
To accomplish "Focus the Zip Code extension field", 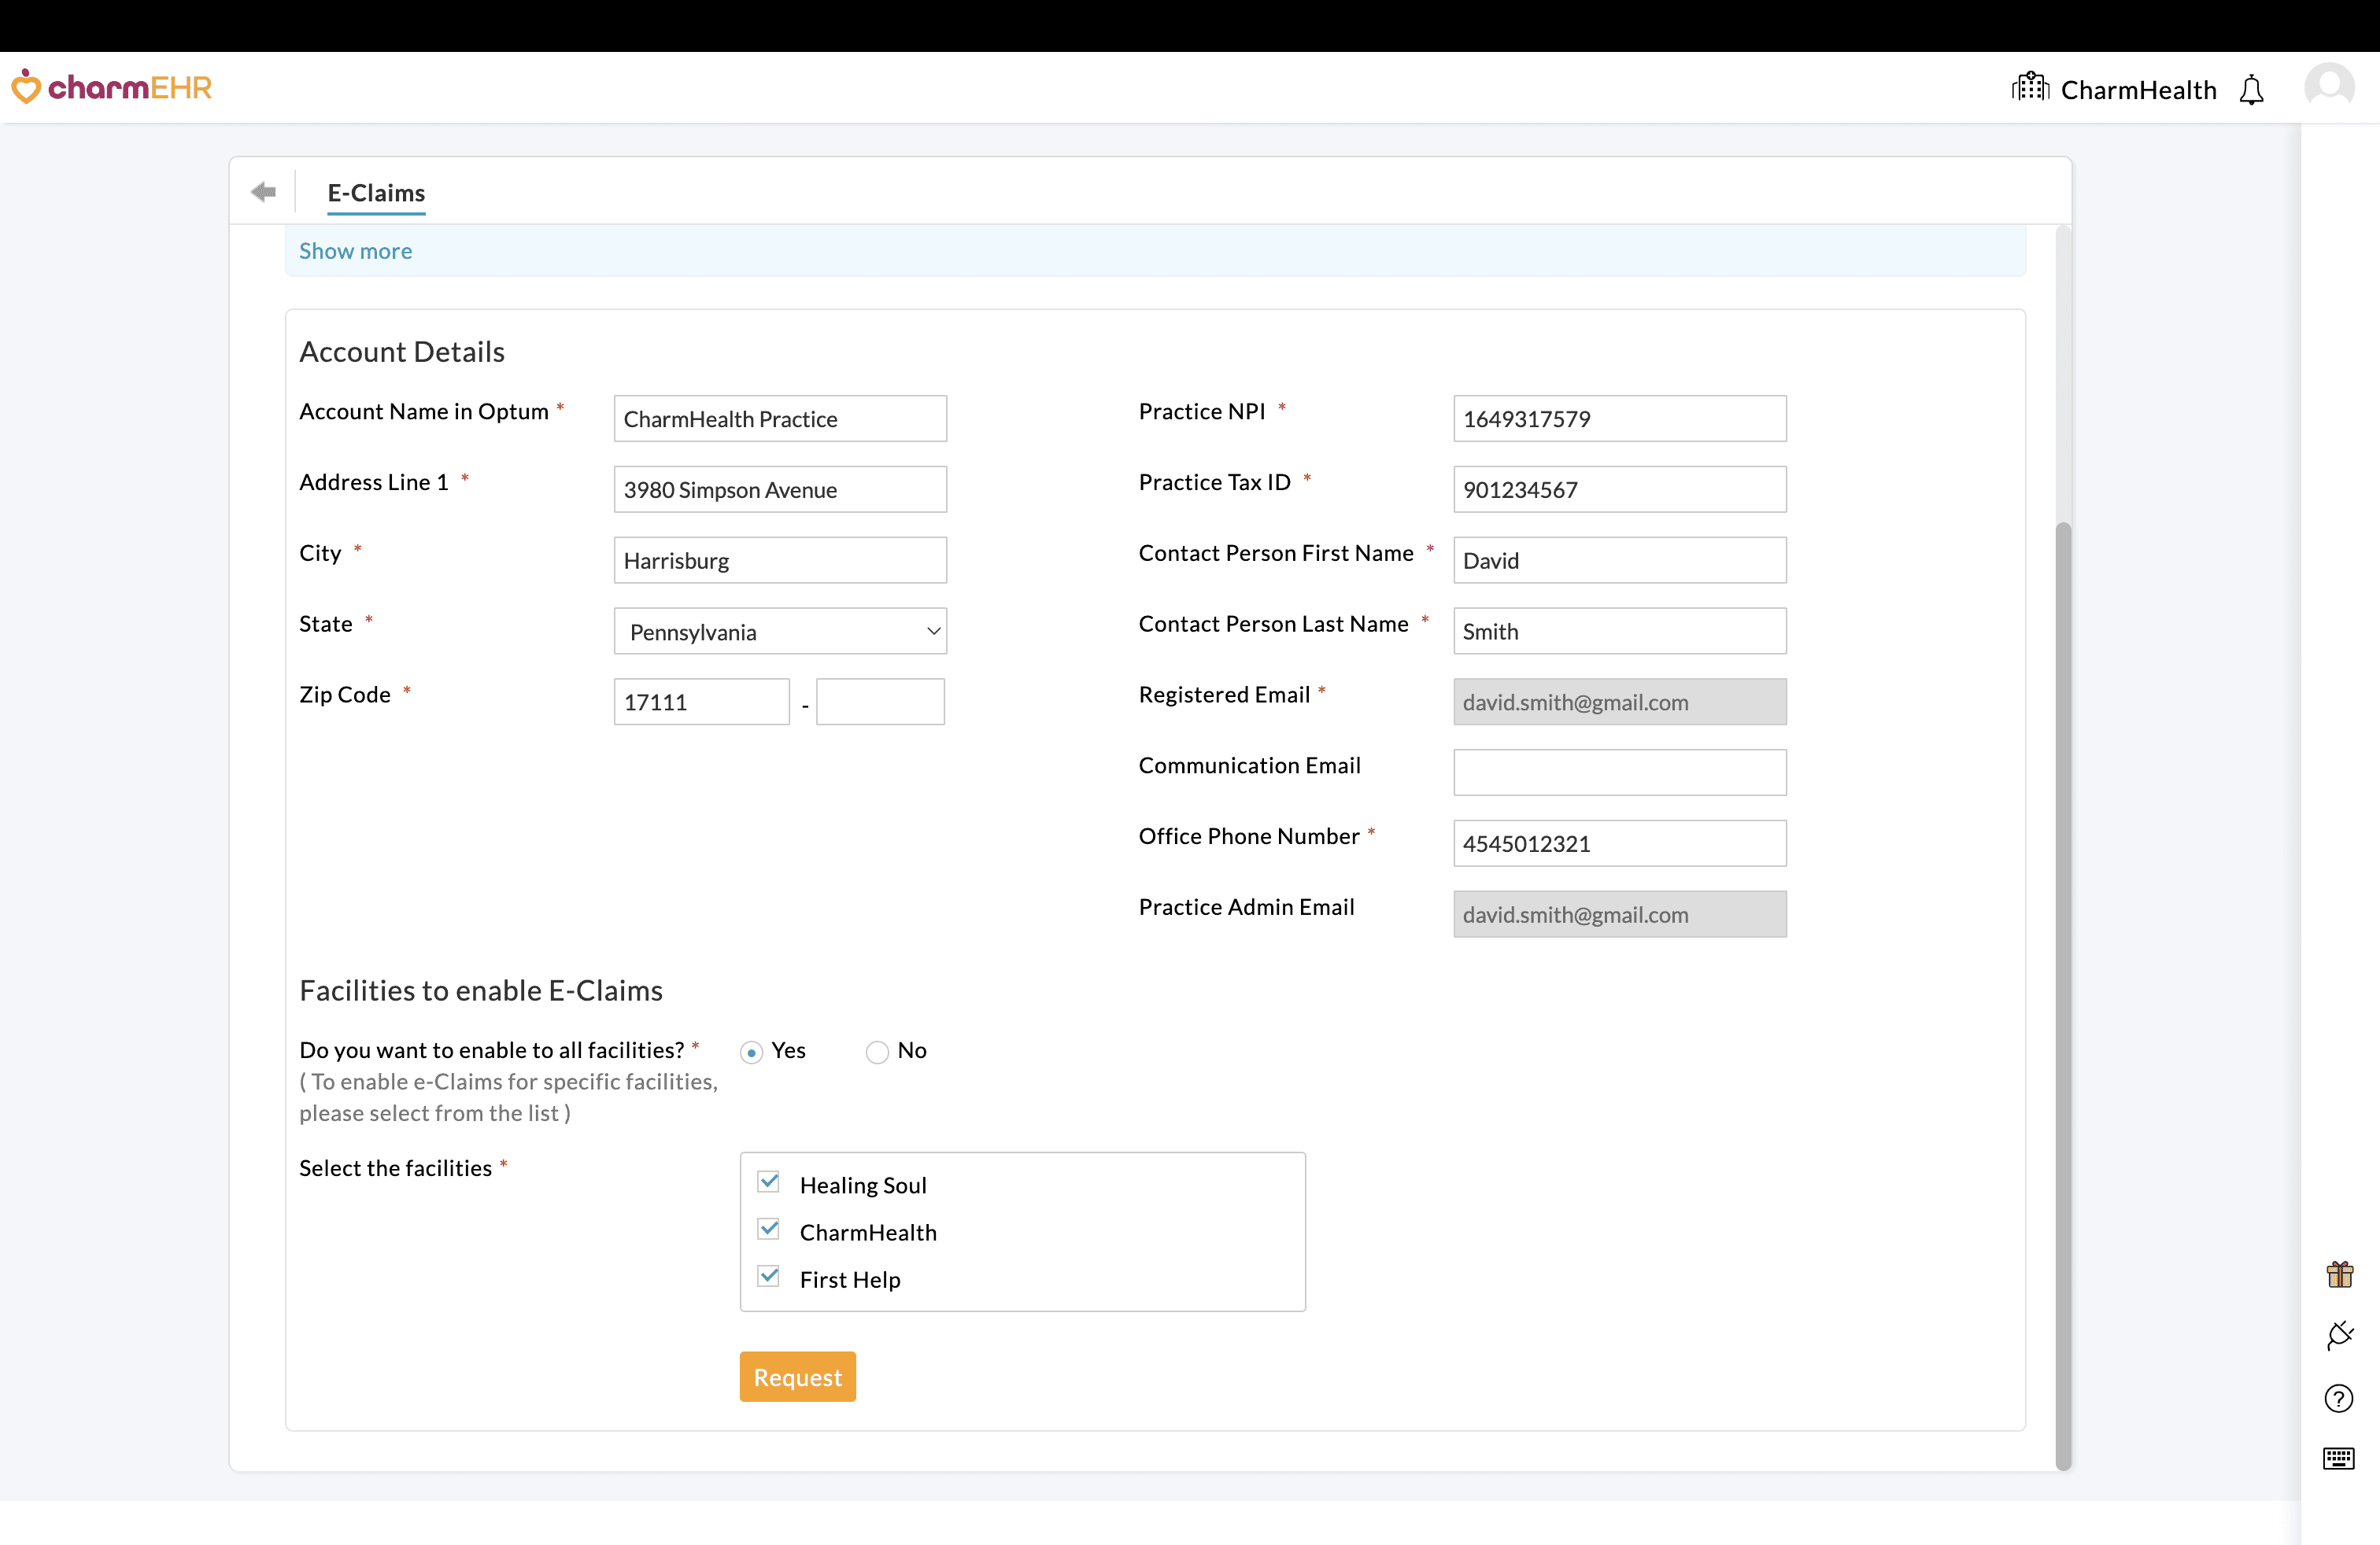I will point(880,702).
